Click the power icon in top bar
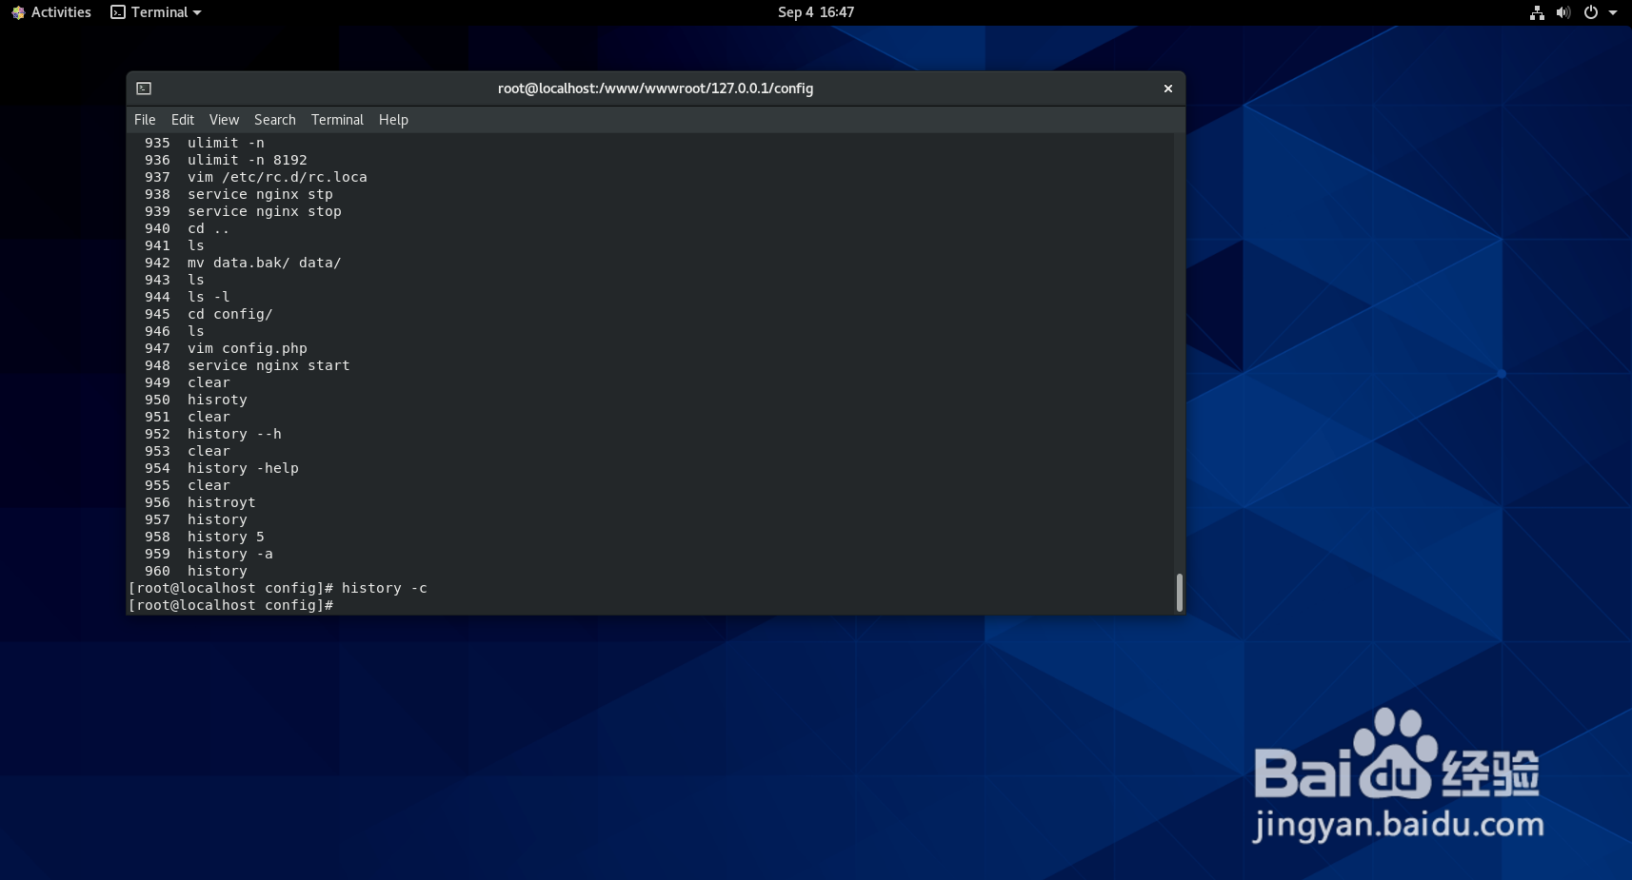The height and width of the screenshot is (880, 1632). coord(1590,12)
